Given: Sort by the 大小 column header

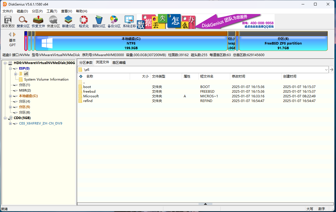Looking at the screenshot, I should (140, 76).
